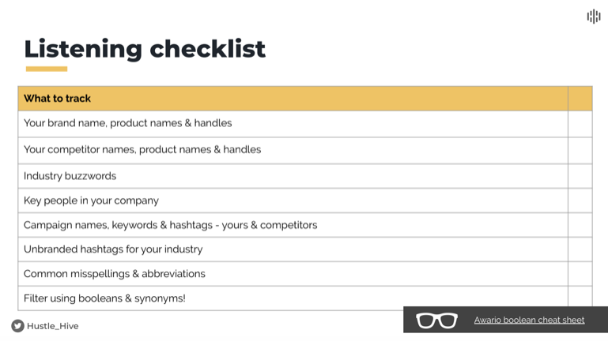
Task: Tick the empty cell beside Common misspellings row
Action: coord(580,274)
